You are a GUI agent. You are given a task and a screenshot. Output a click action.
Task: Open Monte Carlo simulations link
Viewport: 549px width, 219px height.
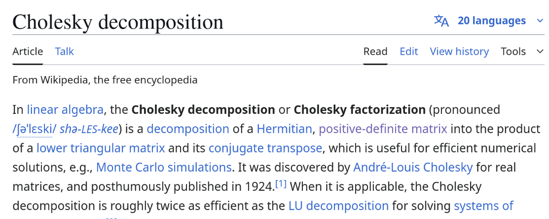(164, 167)
